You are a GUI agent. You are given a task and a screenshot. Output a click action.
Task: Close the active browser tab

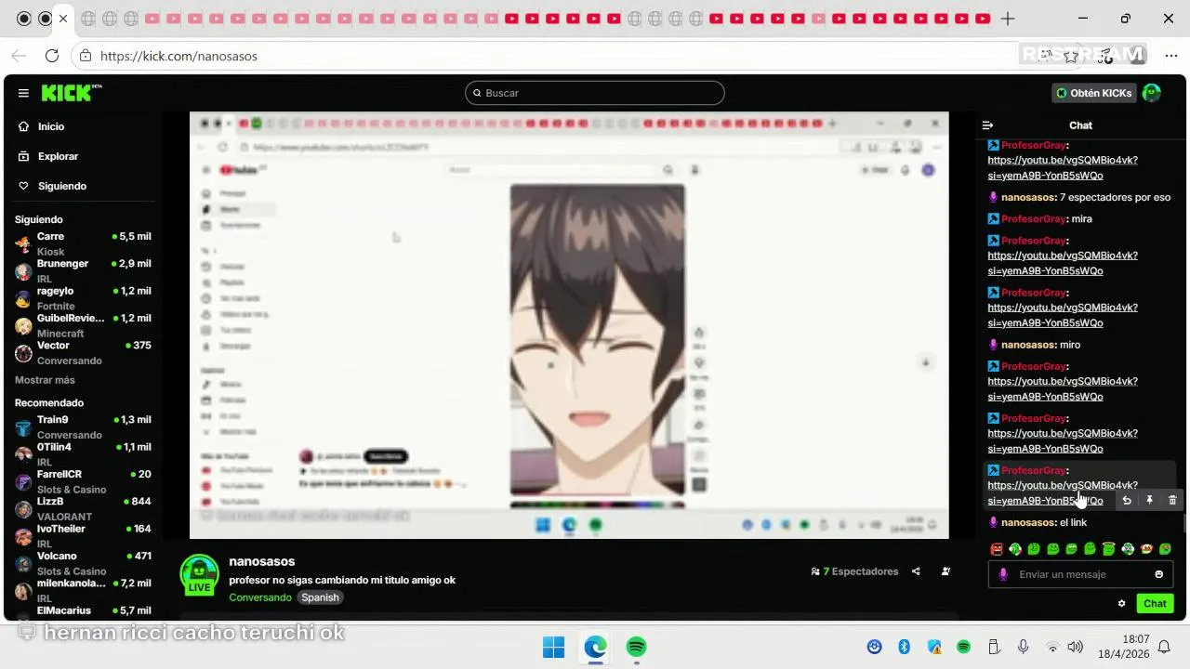62,19
